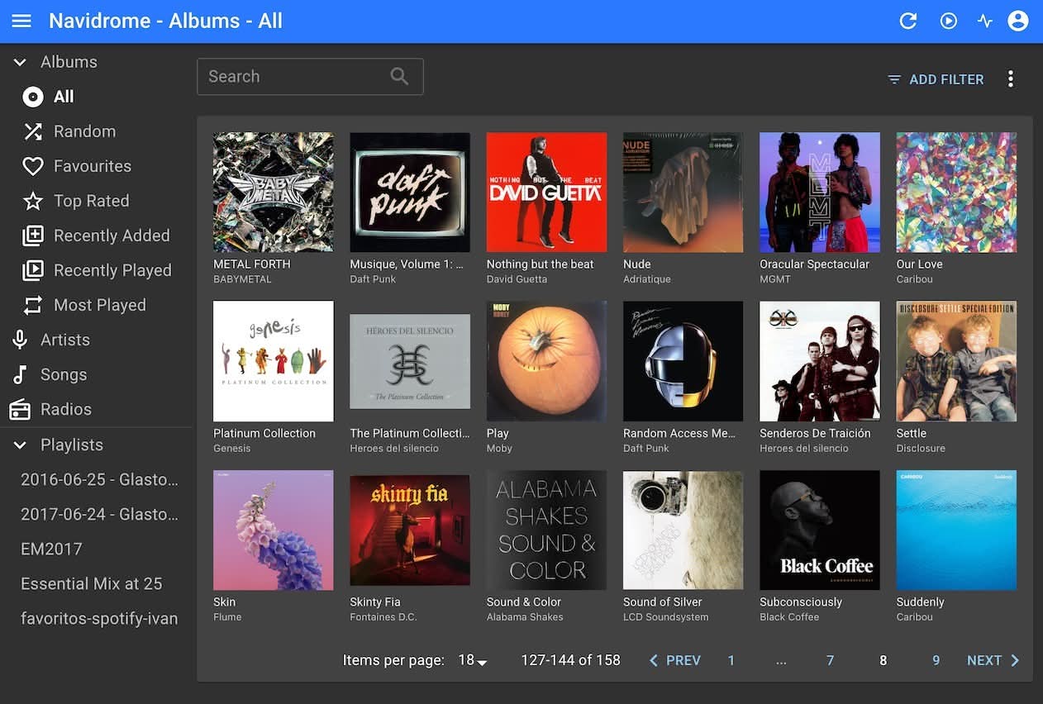
Task: Open the user account profile icon
Action: point(1018,21)
